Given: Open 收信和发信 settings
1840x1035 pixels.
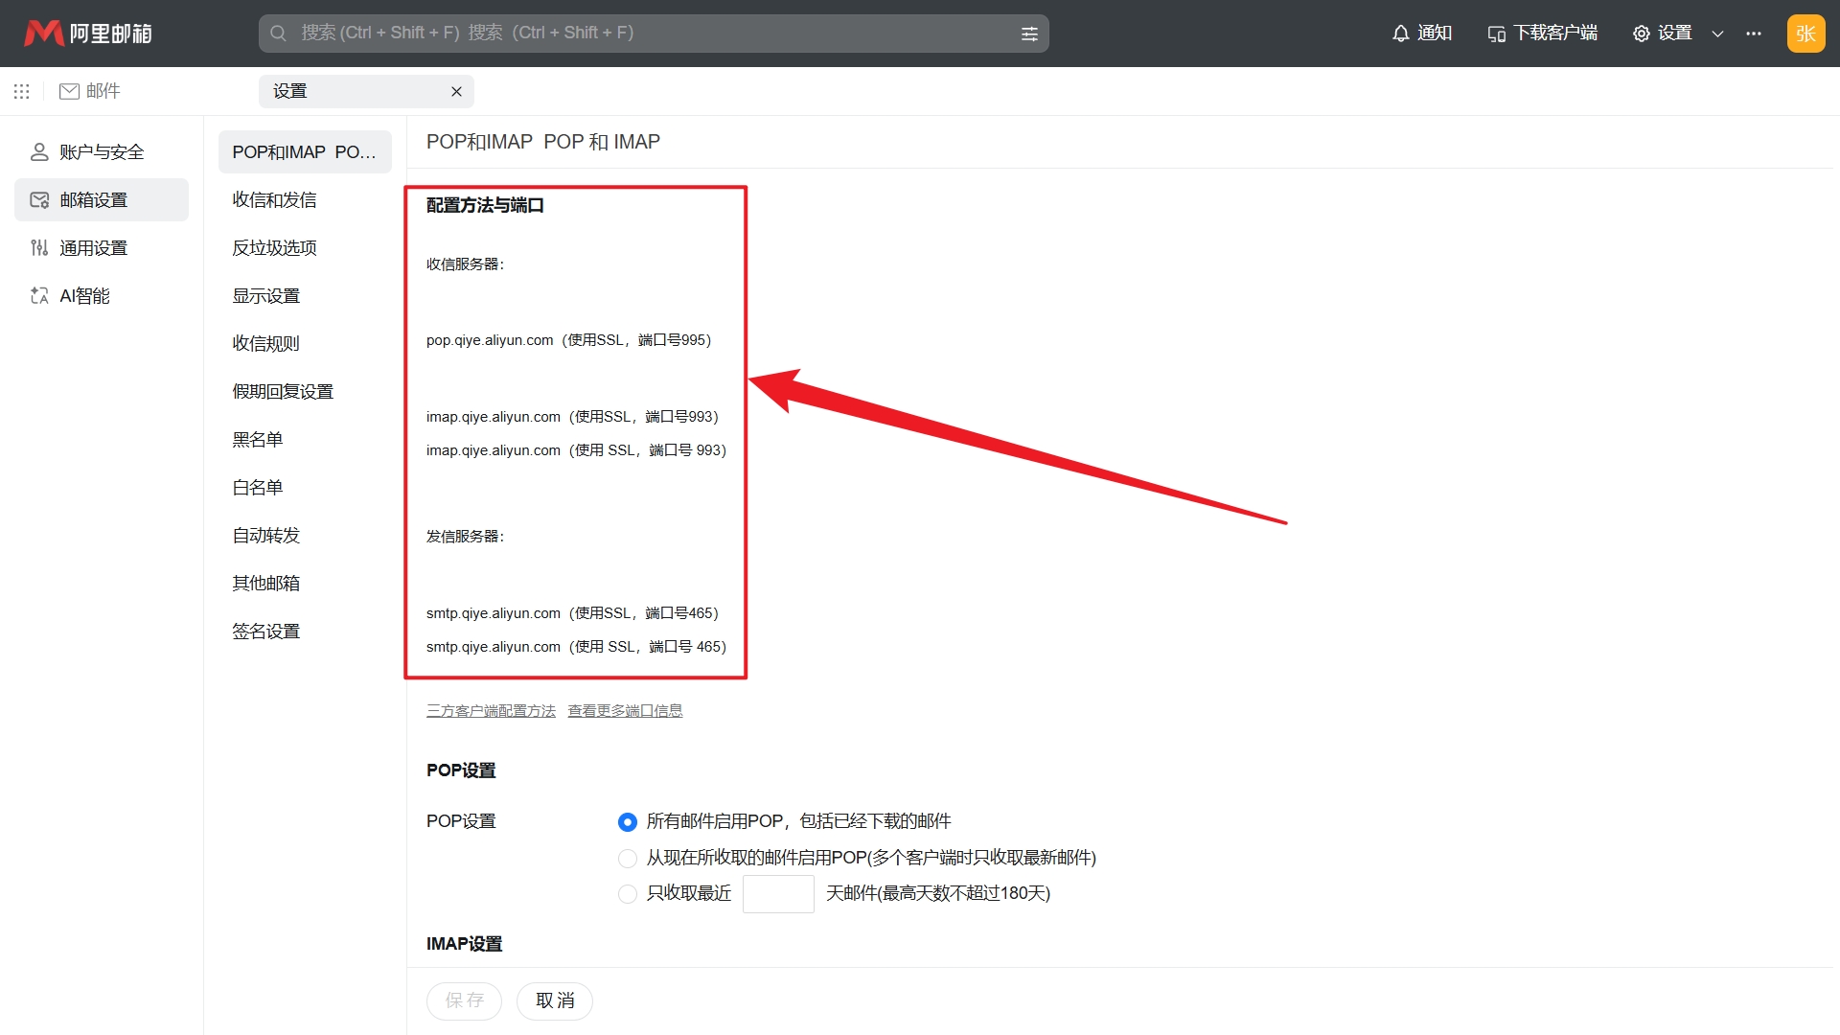Looking at the screenshot, I should tap(305, 199).
